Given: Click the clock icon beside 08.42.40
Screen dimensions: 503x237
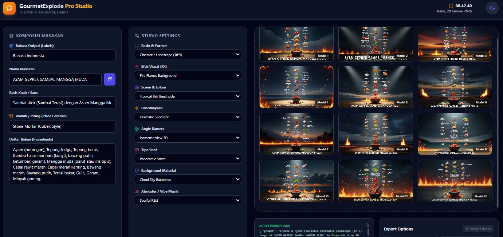Looking at the screenshot, I should (x=451, y=6).
